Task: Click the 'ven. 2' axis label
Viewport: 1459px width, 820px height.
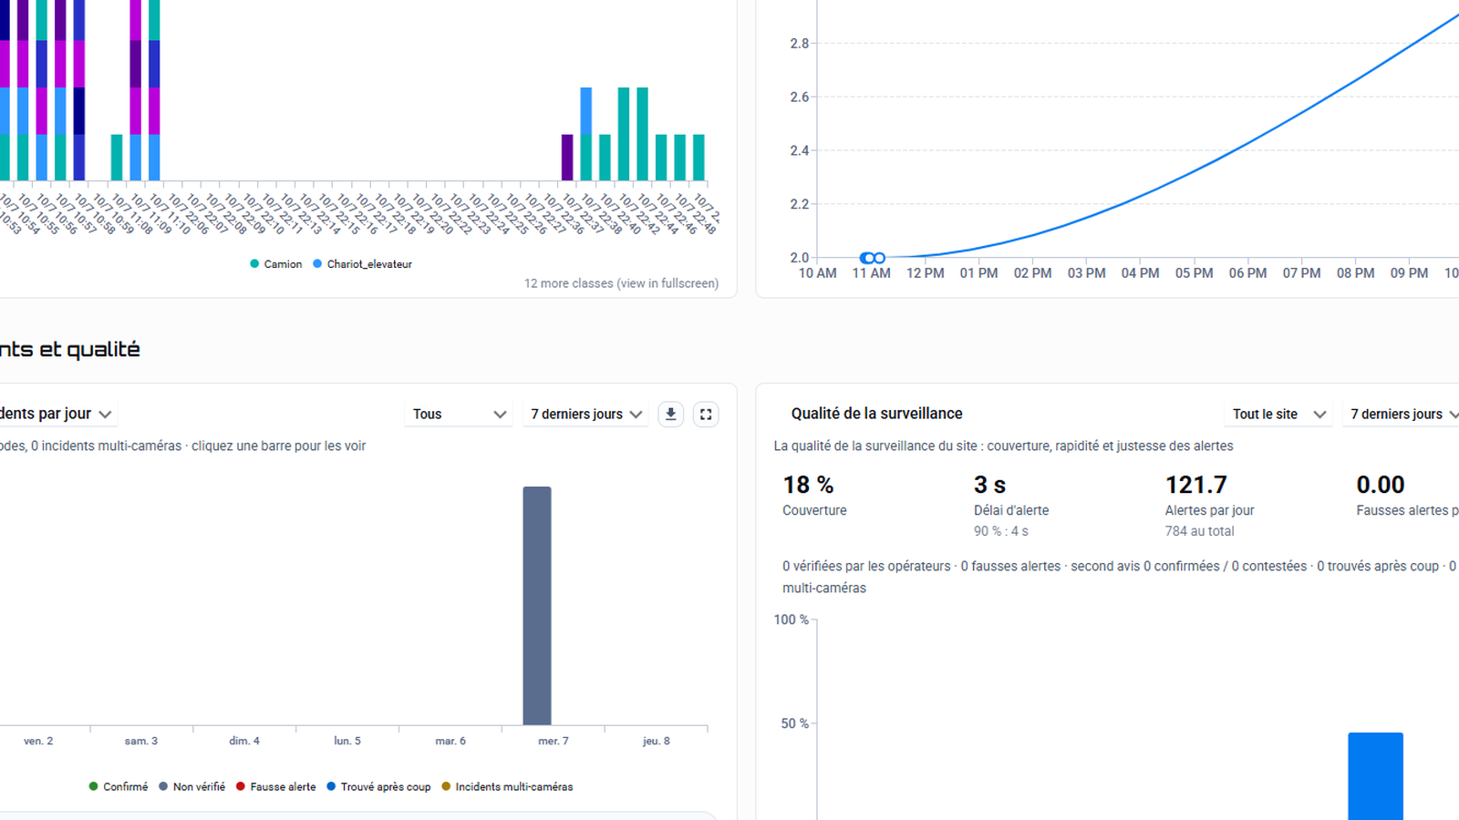Action: (x=38, y=741)
